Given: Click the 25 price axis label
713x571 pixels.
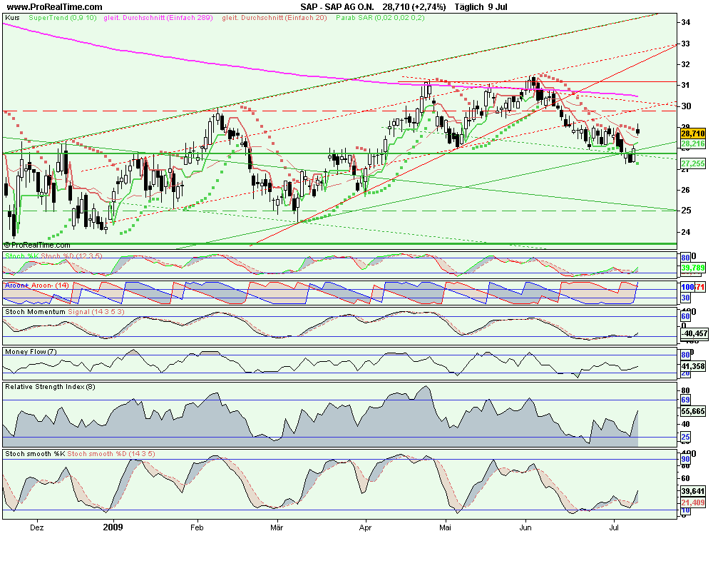Looking at the screenshot, I should (x=686, y=211).
